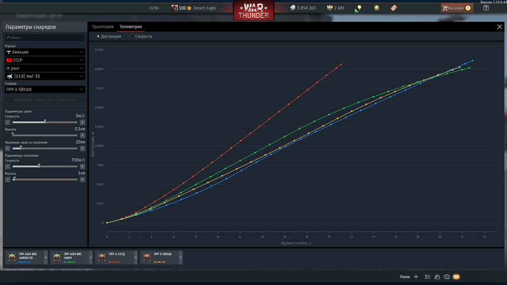
Task: Click the ПРР AGM-88G AARGM-ER missile icon
Action: click(12, 257)
